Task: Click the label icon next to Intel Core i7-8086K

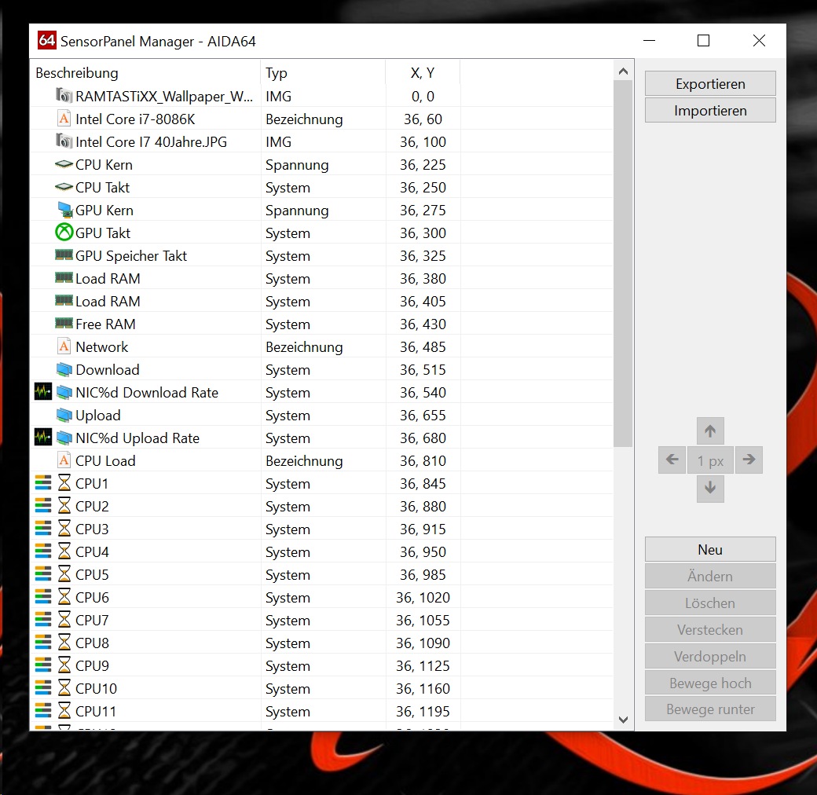Action: (64, 119)
